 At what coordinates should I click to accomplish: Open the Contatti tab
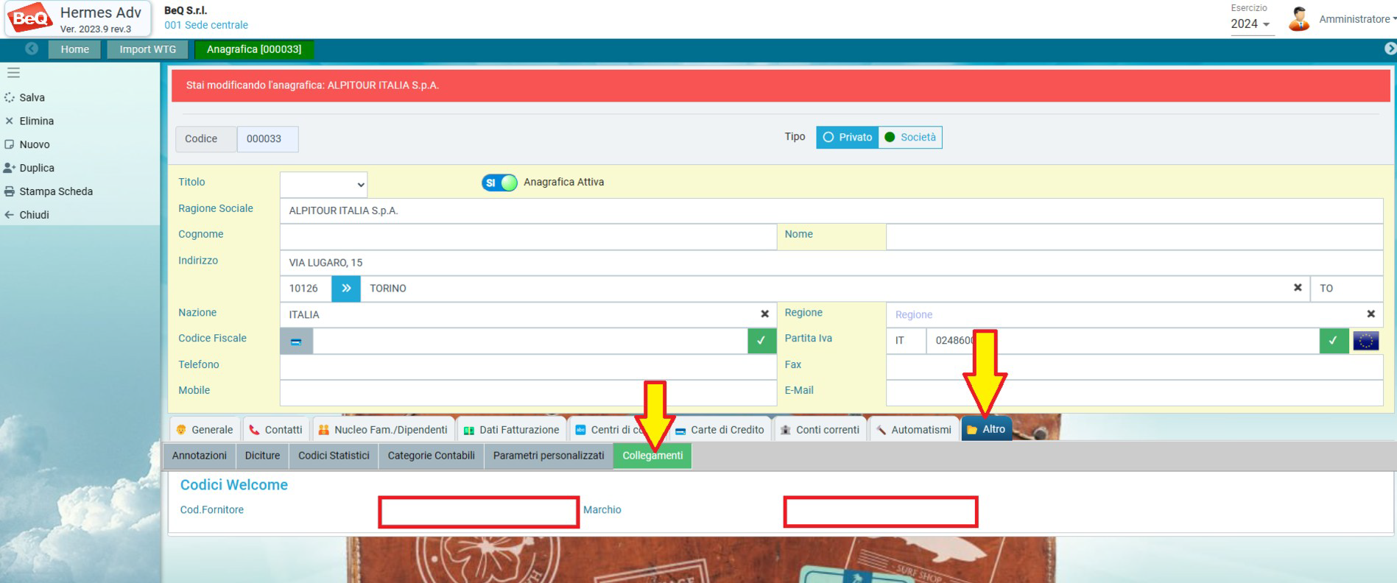pyautogui.click(x=276, y=430)
